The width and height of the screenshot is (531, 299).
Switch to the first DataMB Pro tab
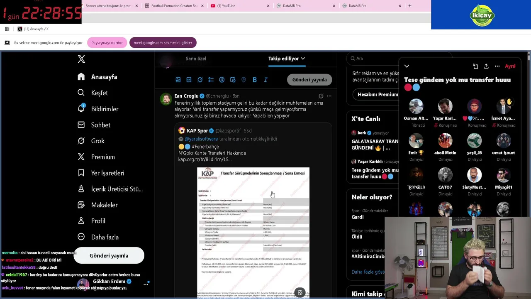point(306,6)
